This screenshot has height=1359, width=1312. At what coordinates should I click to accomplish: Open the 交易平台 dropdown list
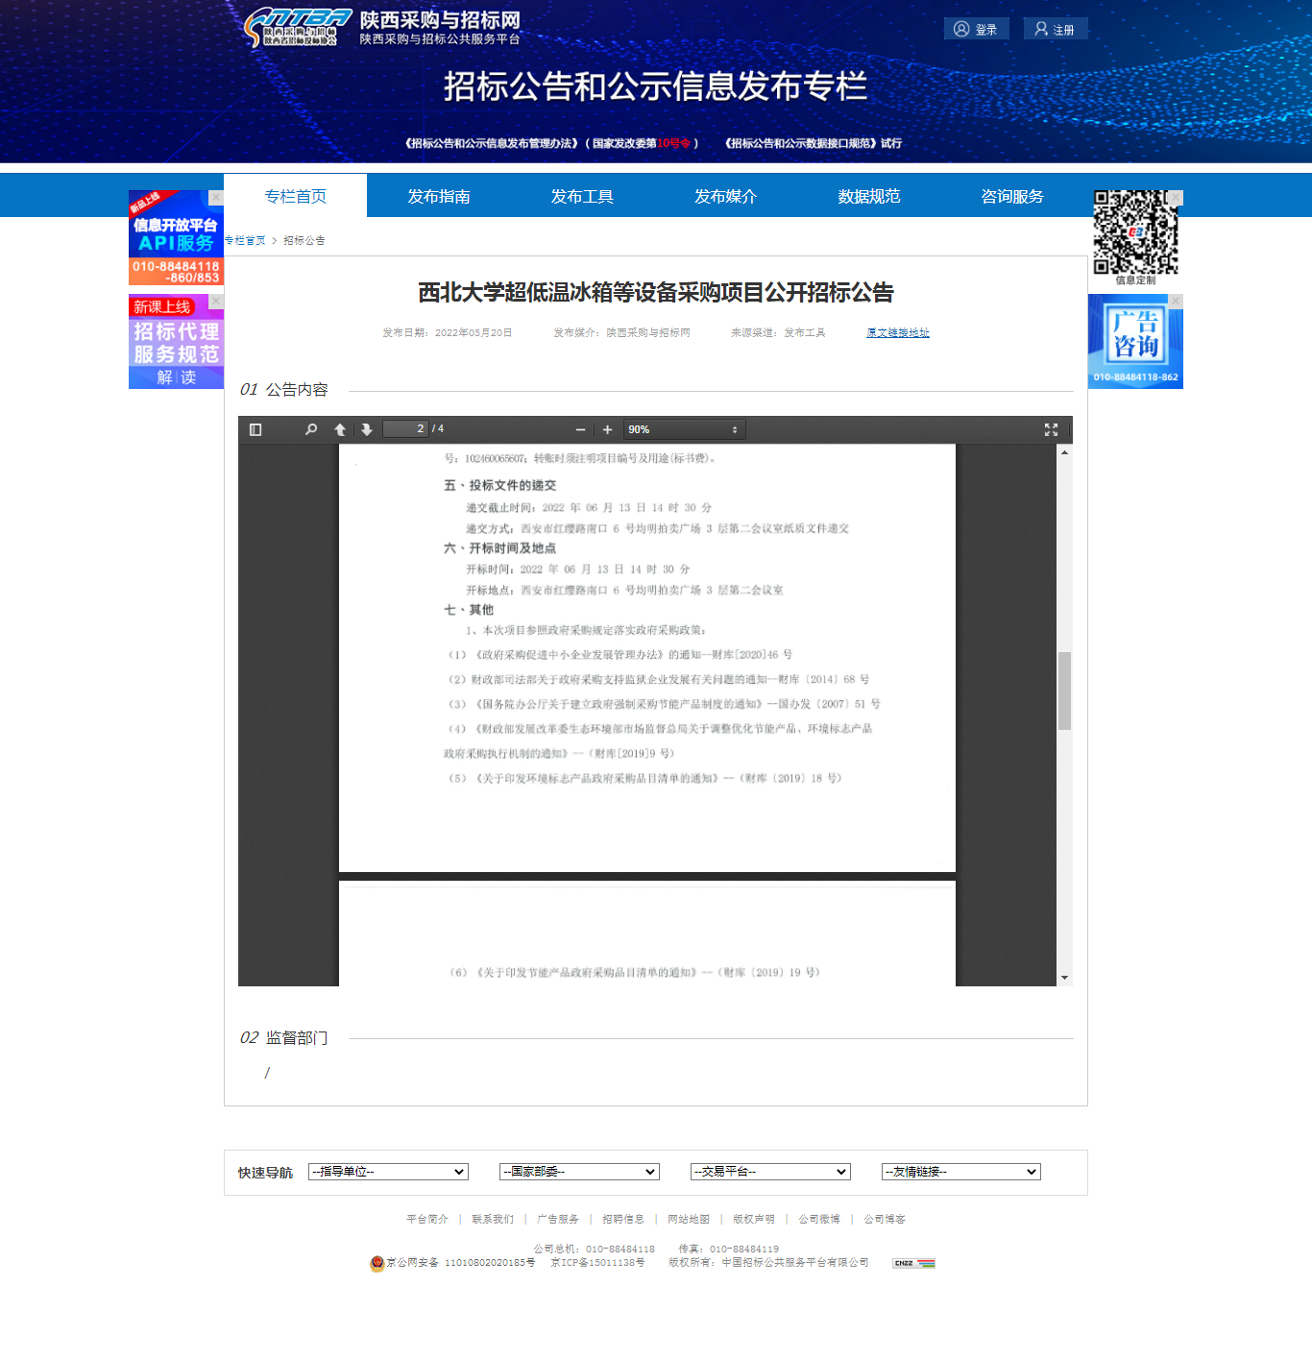[x=770, y=1172]
